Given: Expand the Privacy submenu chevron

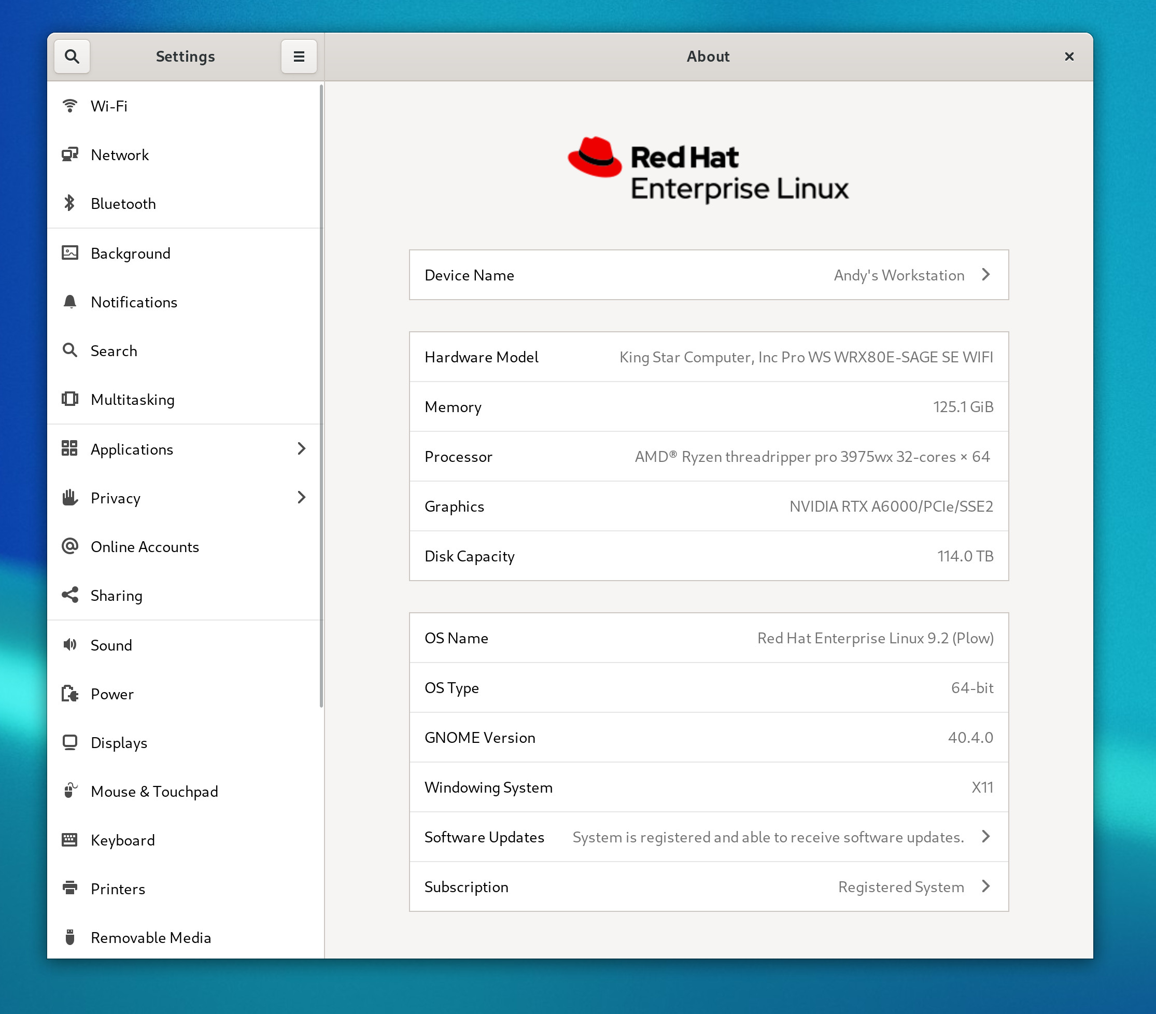Looking at the screenshot, I should (x=302, y=497).
